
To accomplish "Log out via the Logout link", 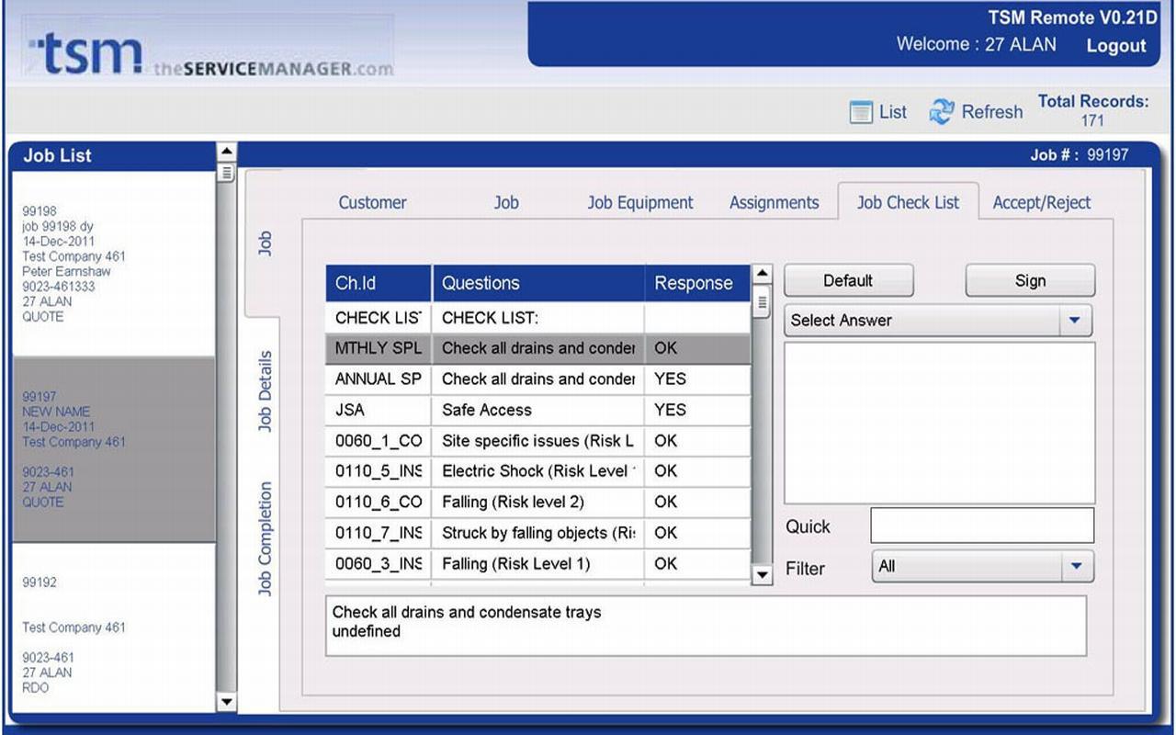I will [1115, 46].
